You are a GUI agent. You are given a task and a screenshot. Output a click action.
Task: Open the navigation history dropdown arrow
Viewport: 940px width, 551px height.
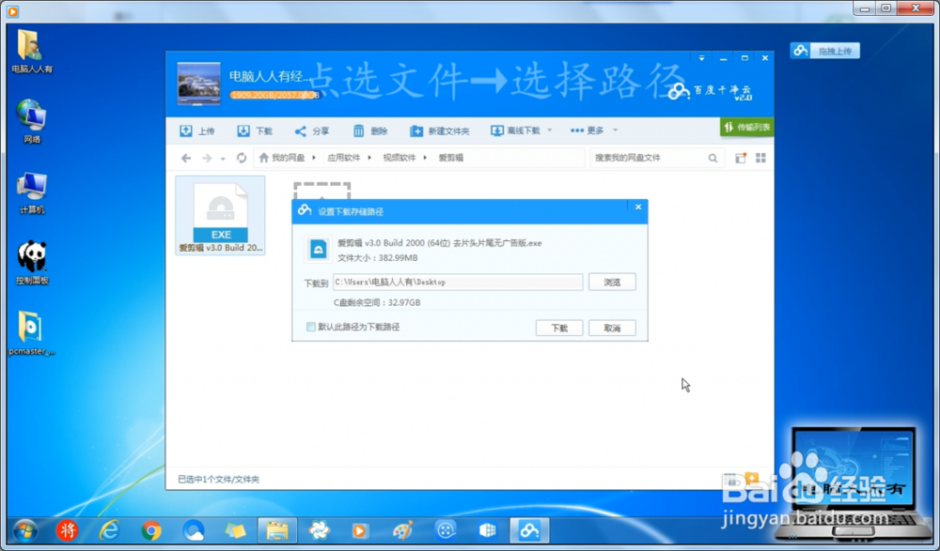(x=223, y=159)
